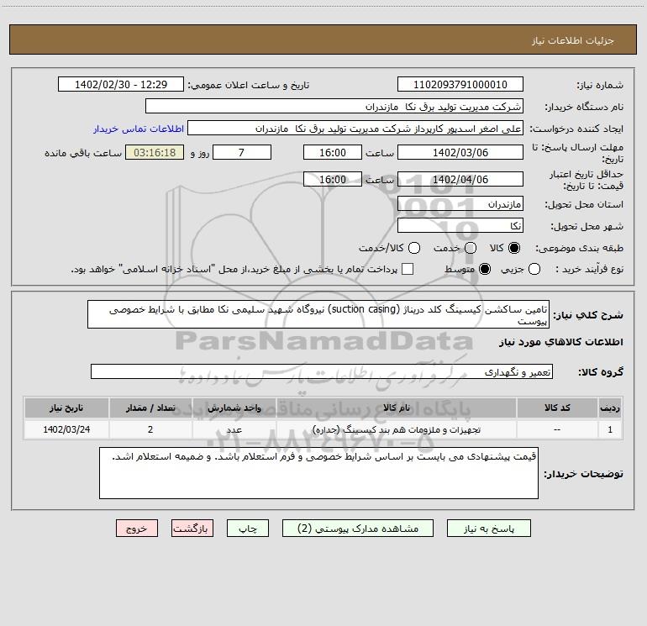Click the پاسخ به نیاز button
Image resolution: width=647 pixels, height=626 pixels.
tap(488, 529)
